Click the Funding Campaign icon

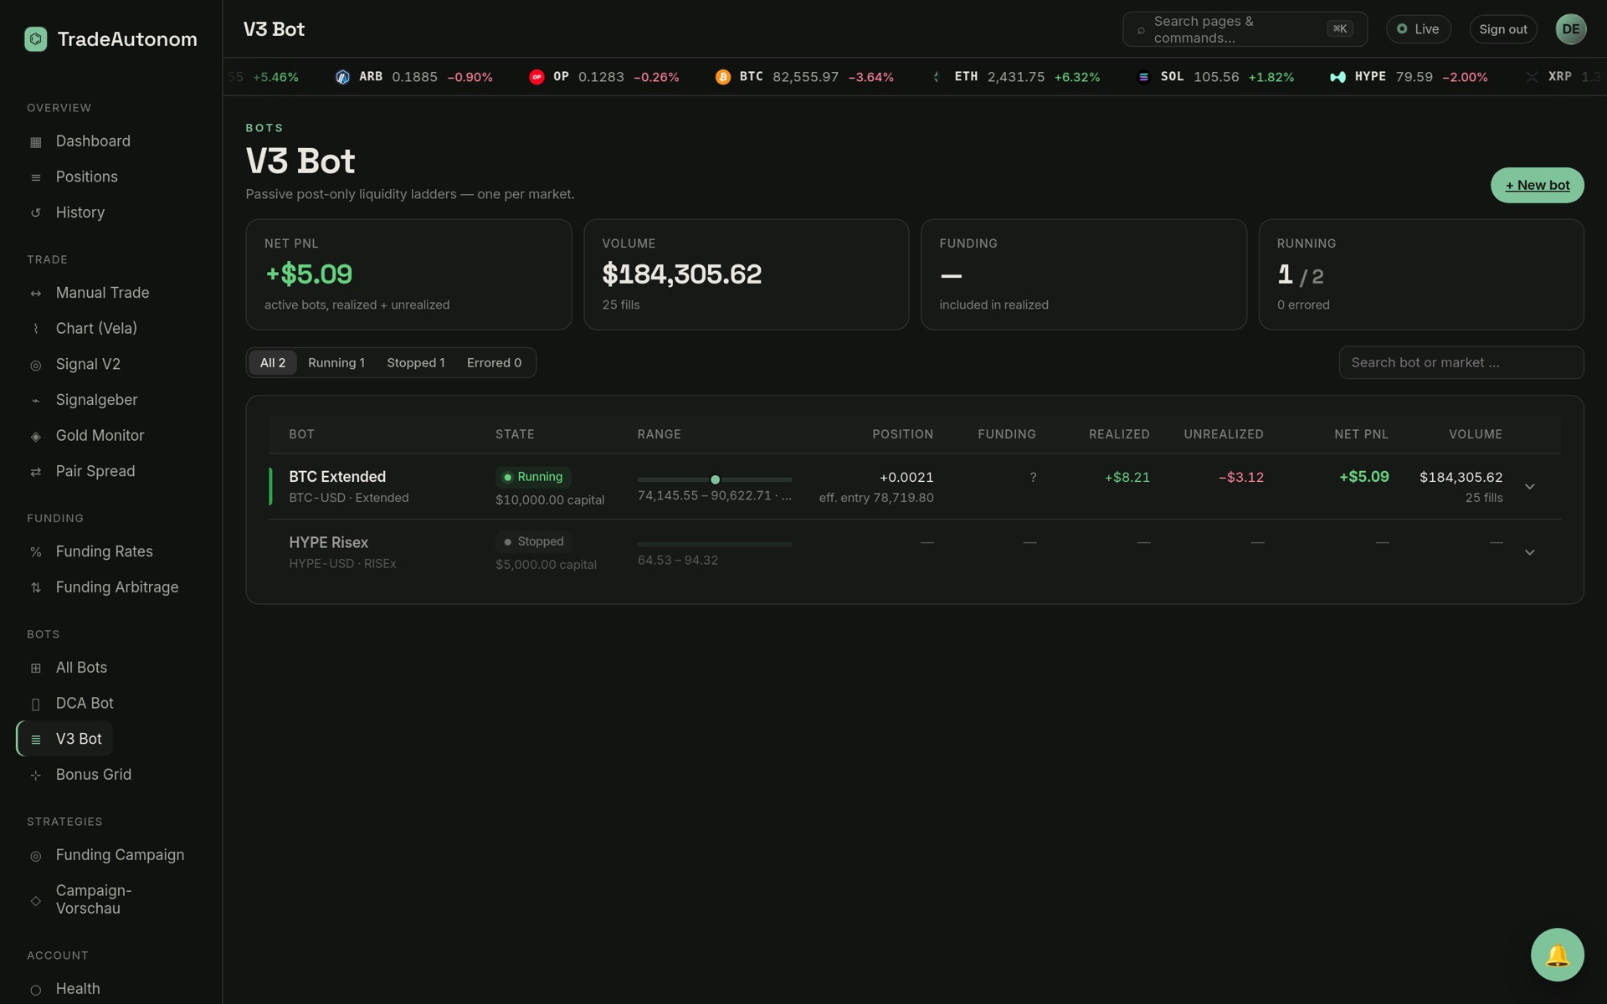(x=35, y=856)
